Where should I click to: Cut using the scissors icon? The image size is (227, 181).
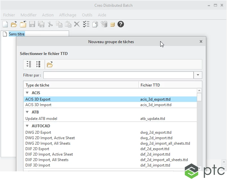[x=50, y=24]
